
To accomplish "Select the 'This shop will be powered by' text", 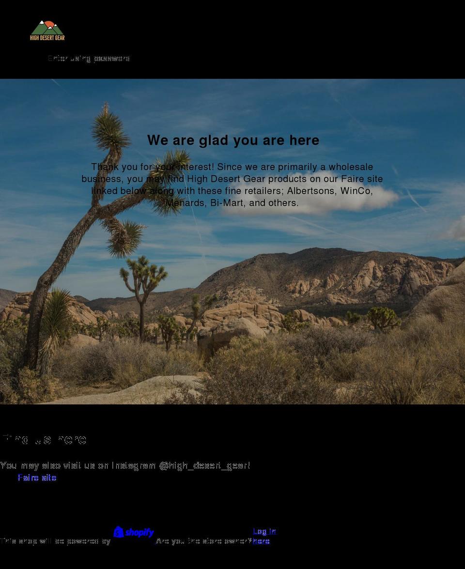I will (55, 541).
